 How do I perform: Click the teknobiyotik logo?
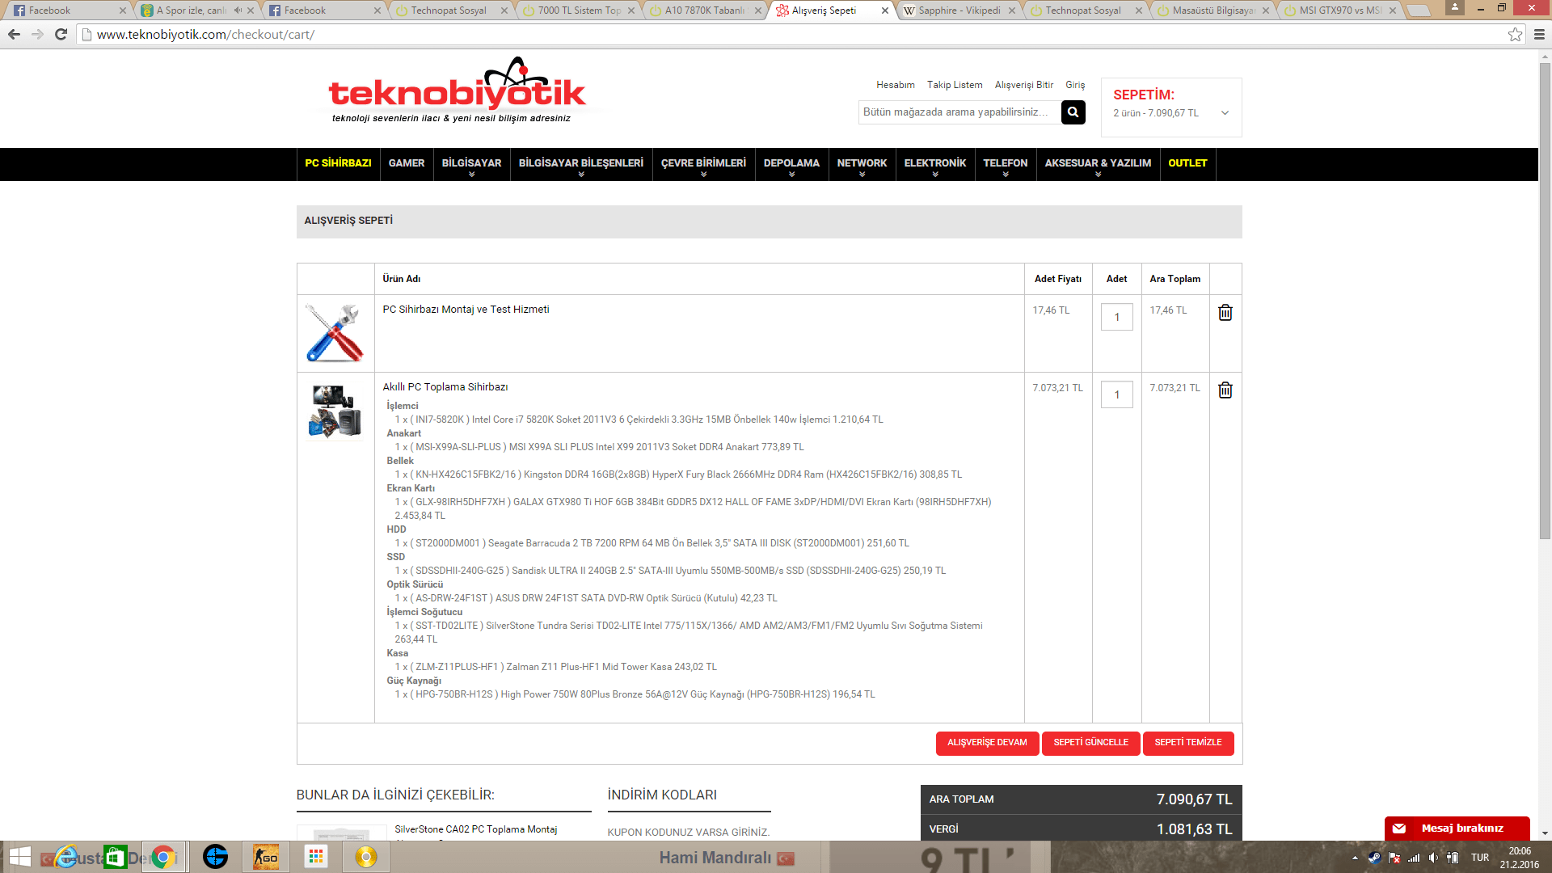coord(457,90)
